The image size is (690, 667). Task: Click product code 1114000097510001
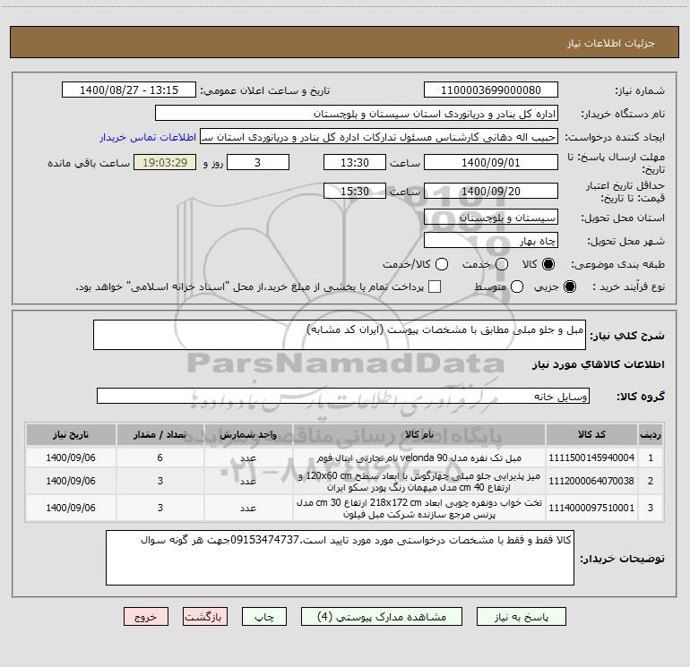pos(591,508)
